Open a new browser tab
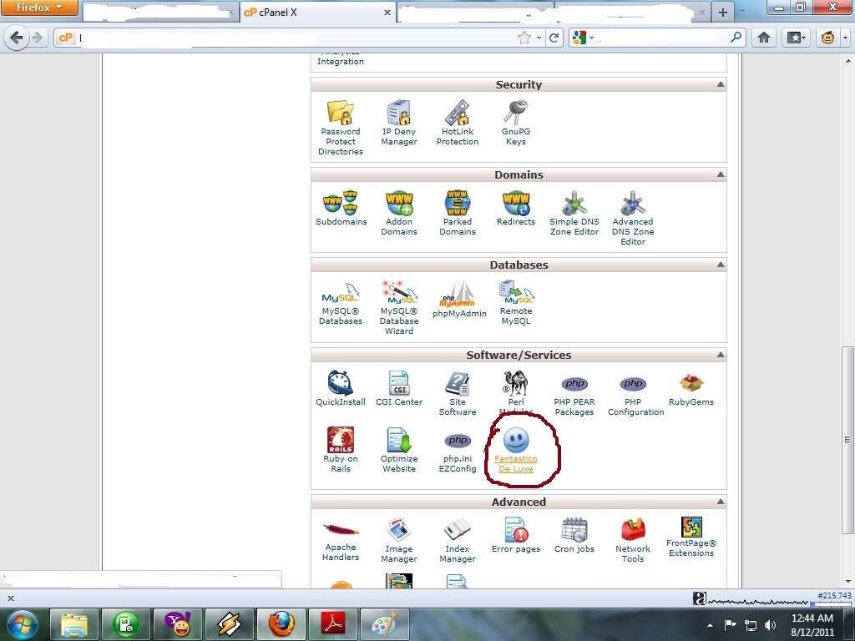This screenshot has height=641, width=855. pos(722,13)
